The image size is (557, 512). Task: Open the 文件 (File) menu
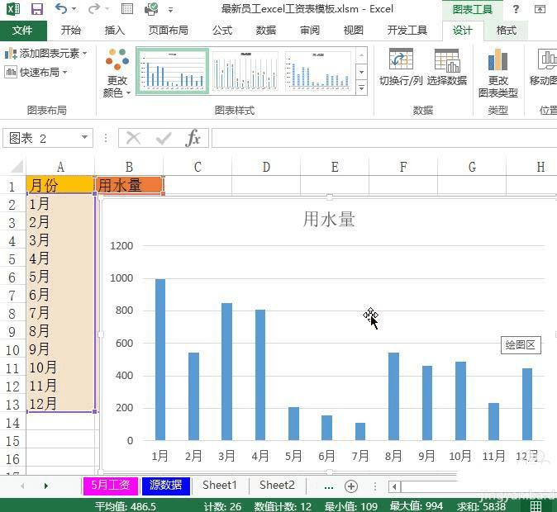pos(22,31)
